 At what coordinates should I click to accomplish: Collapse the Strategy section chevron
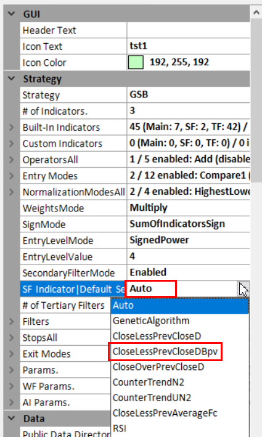[12, 78]
